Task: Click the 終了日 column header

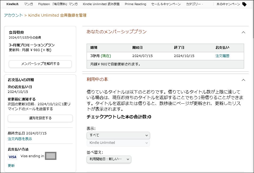Action: click(179, 48)
